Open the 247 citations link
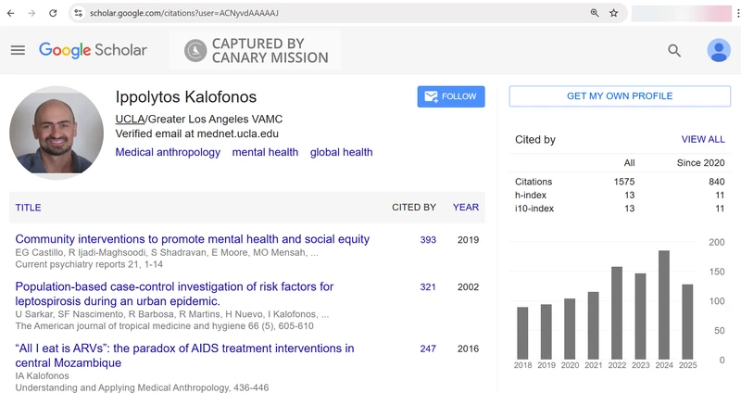The width and height of the screenshot is (741, 393). click(x=428, y=349)
